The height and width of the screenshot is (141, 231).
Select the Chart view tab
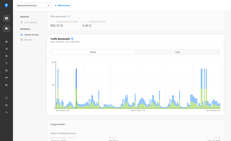click(x=93, y=52)
